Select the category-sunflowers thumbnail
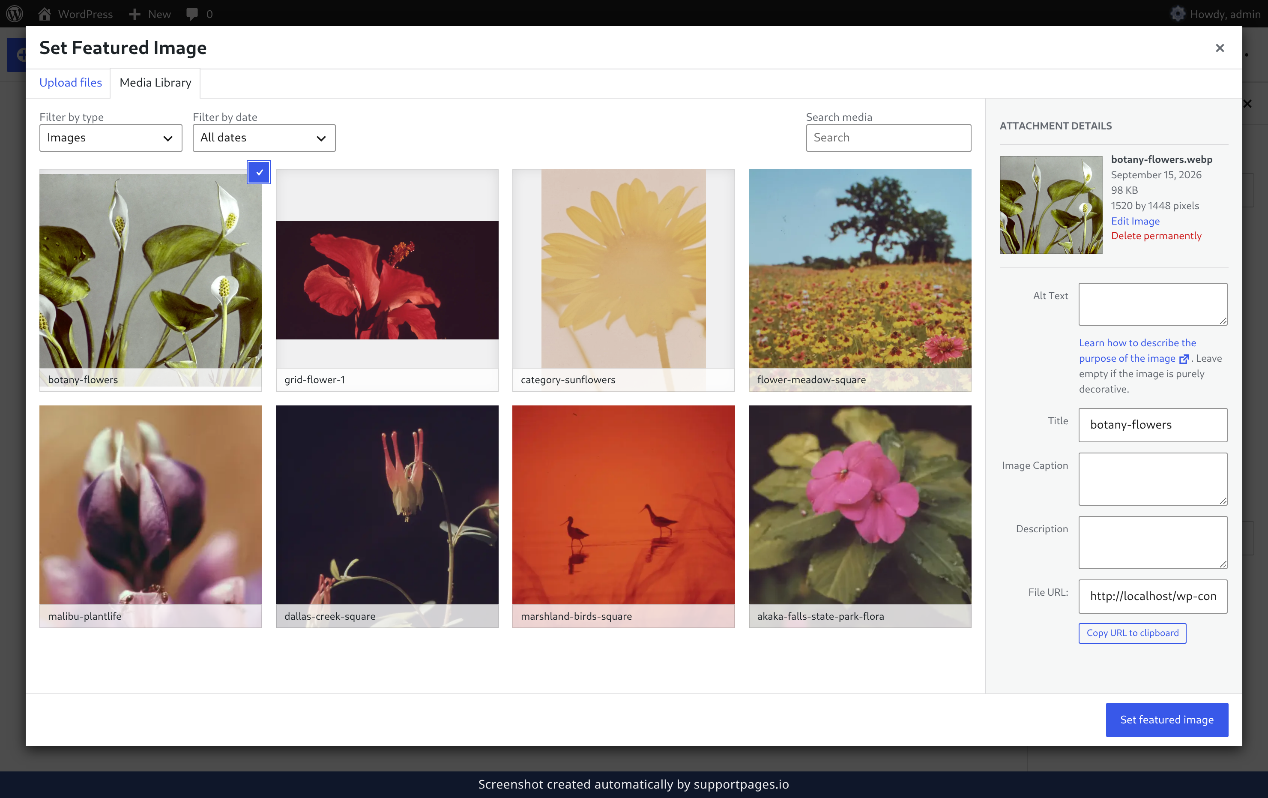1268x798 pixels. (x=623, y=280)
